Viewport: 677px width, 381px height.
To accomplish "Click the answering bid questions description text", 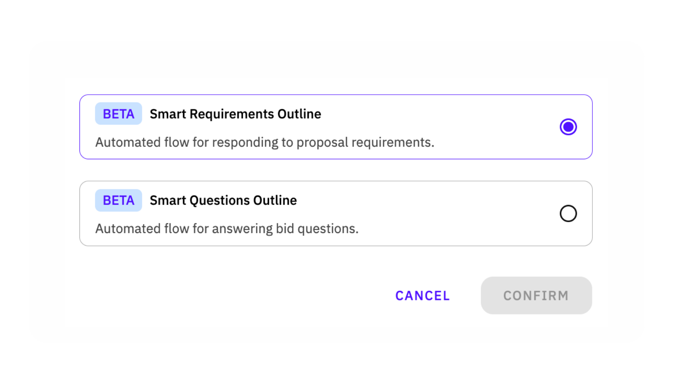I will coord(227,229).
